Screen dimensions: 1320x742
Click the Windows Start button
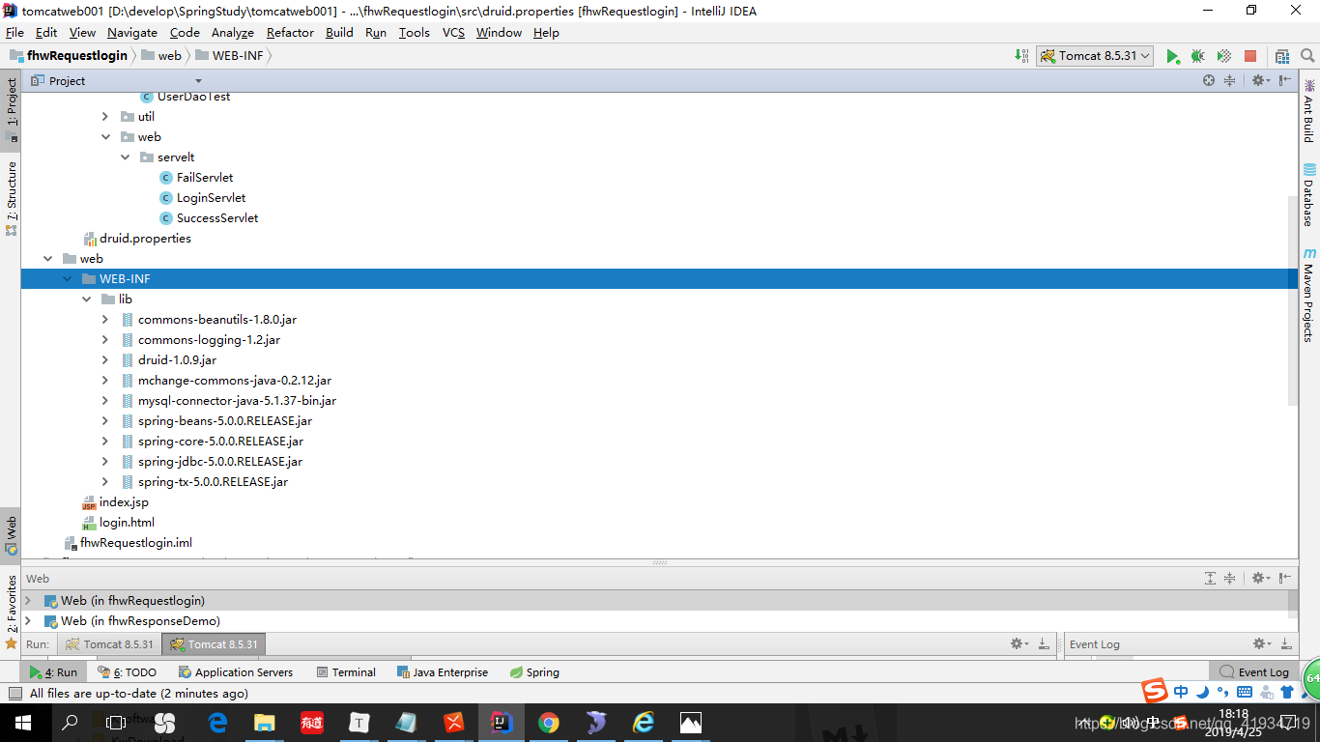click(23, 722)
